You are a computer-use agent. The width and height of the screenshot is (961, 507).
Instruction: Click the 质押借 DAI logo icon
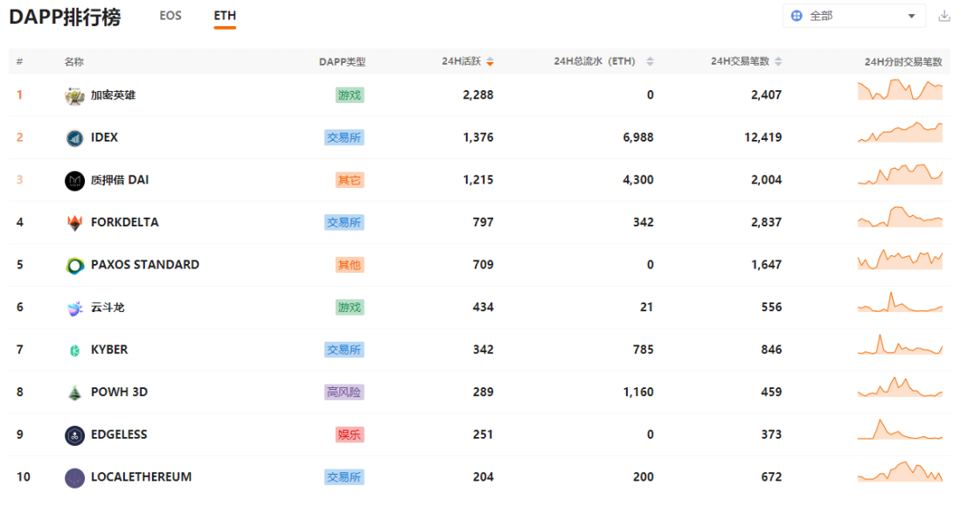click(75, 181)
